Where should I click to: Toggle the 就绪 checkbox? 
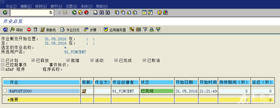pos(68,60)
